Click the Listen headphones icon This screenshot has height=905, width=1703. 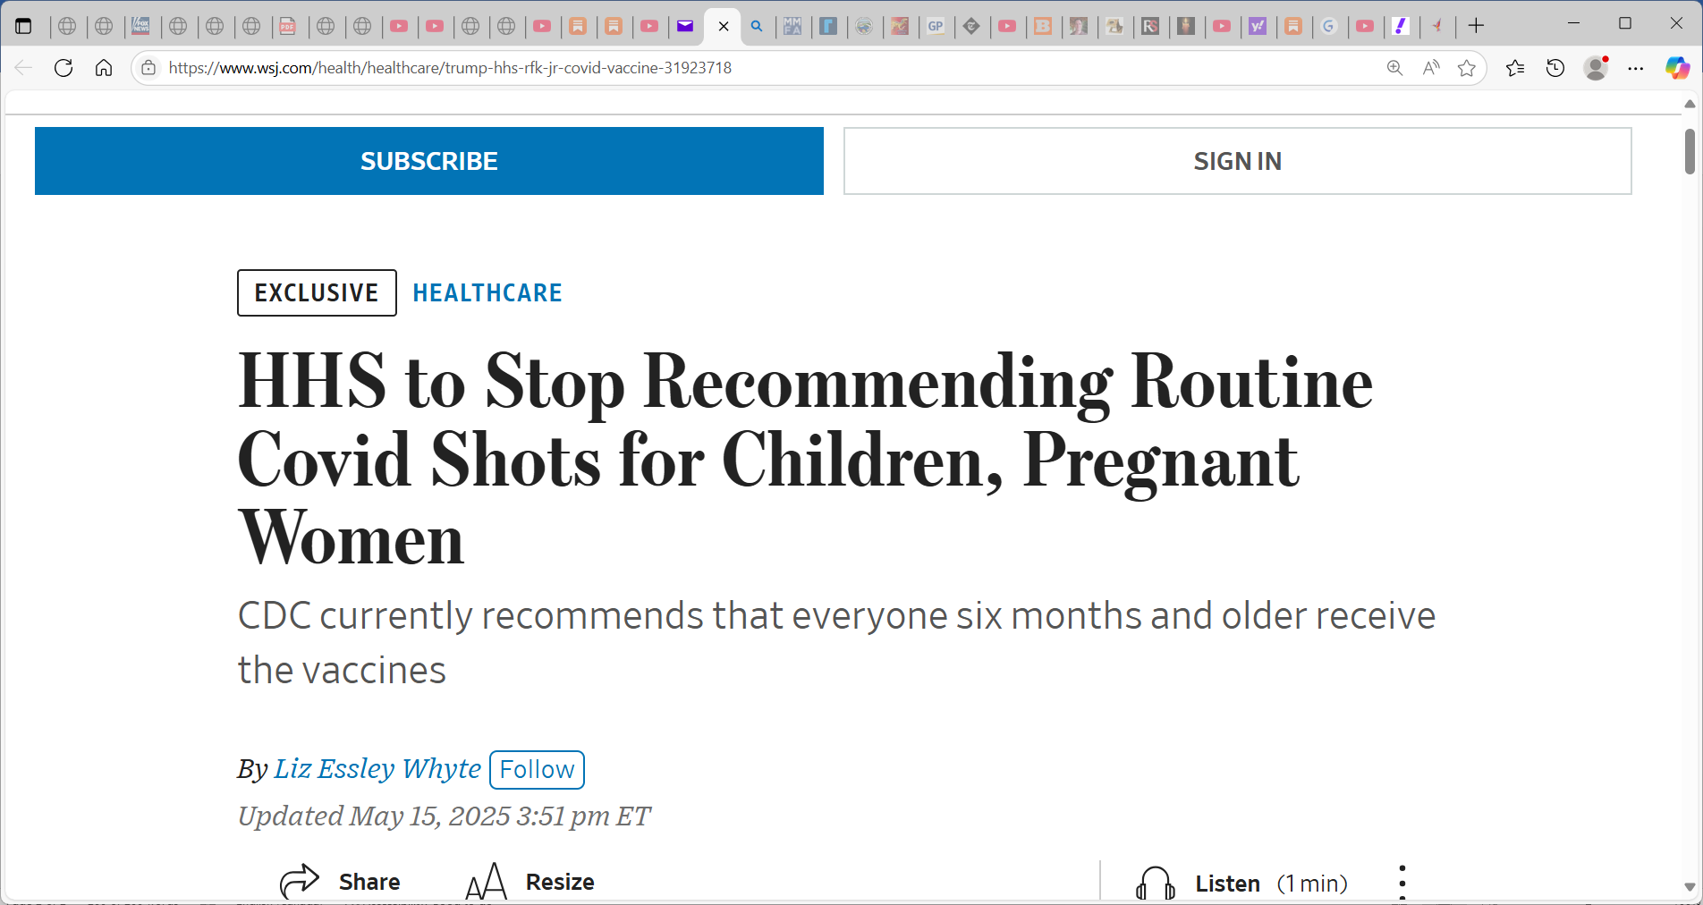(1156, 883)
